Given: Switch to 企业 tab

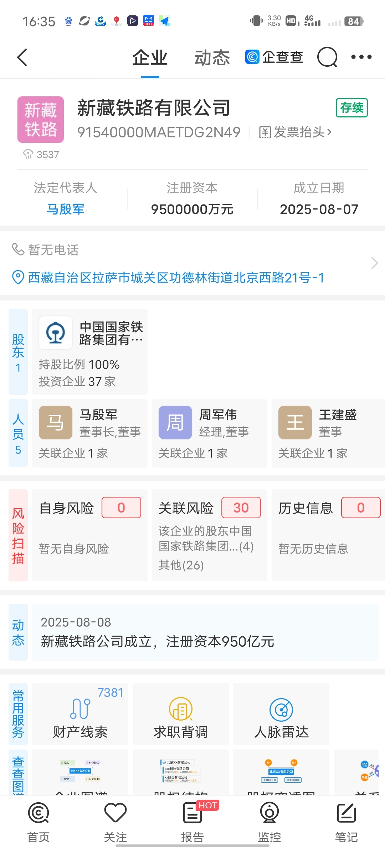Looking at the screenshot, I should click(x=150, y=58).
